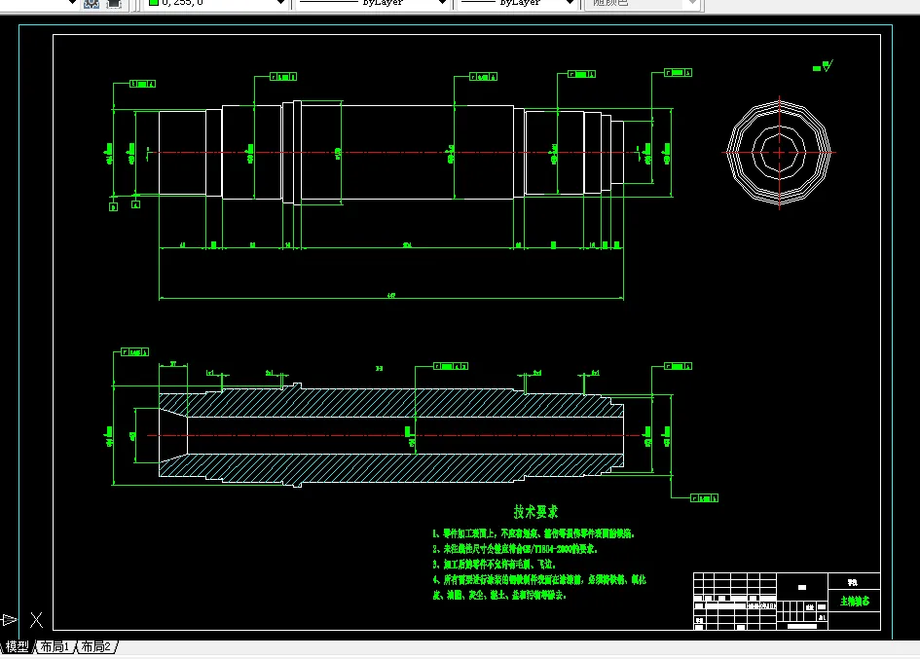920x659 pixels.
Task: Click the X axis marker in drawing area
Action: pos(36,620)
